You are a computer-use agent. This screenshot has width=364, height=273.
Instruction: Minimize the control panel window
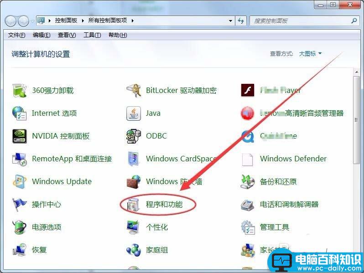(x=321, y=5)
